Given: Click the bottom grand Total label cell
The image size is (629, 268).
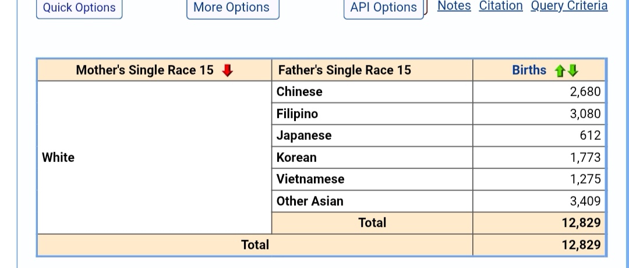Looking at the screenshot, I should (255, 245).
